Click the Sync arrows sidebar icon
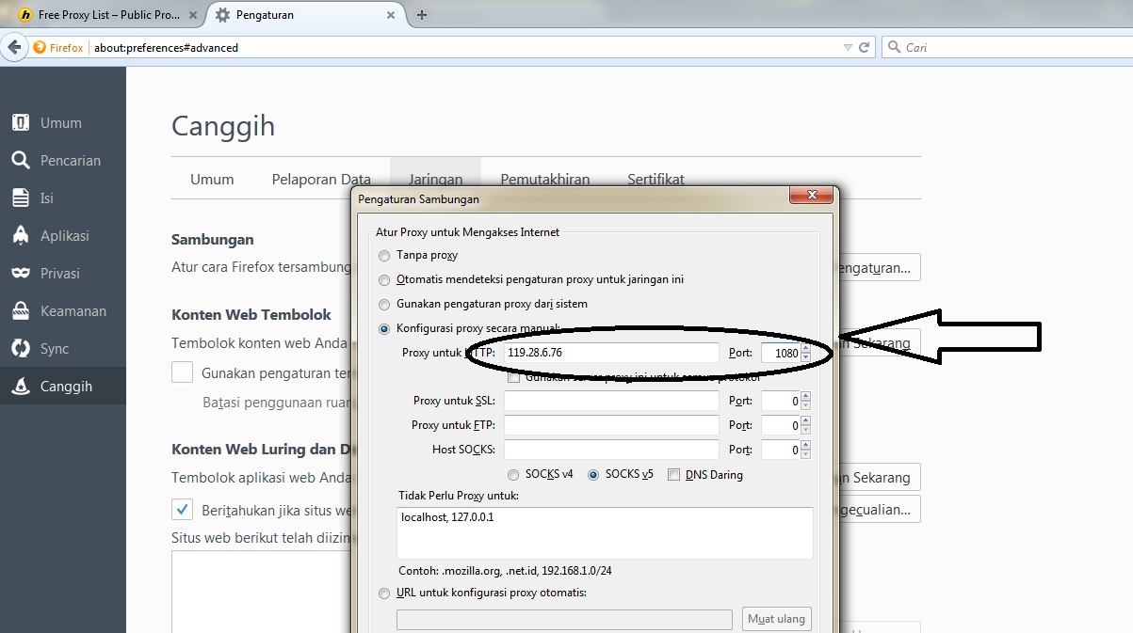This screenshot has height=633, width=1133. pos(21,348)
